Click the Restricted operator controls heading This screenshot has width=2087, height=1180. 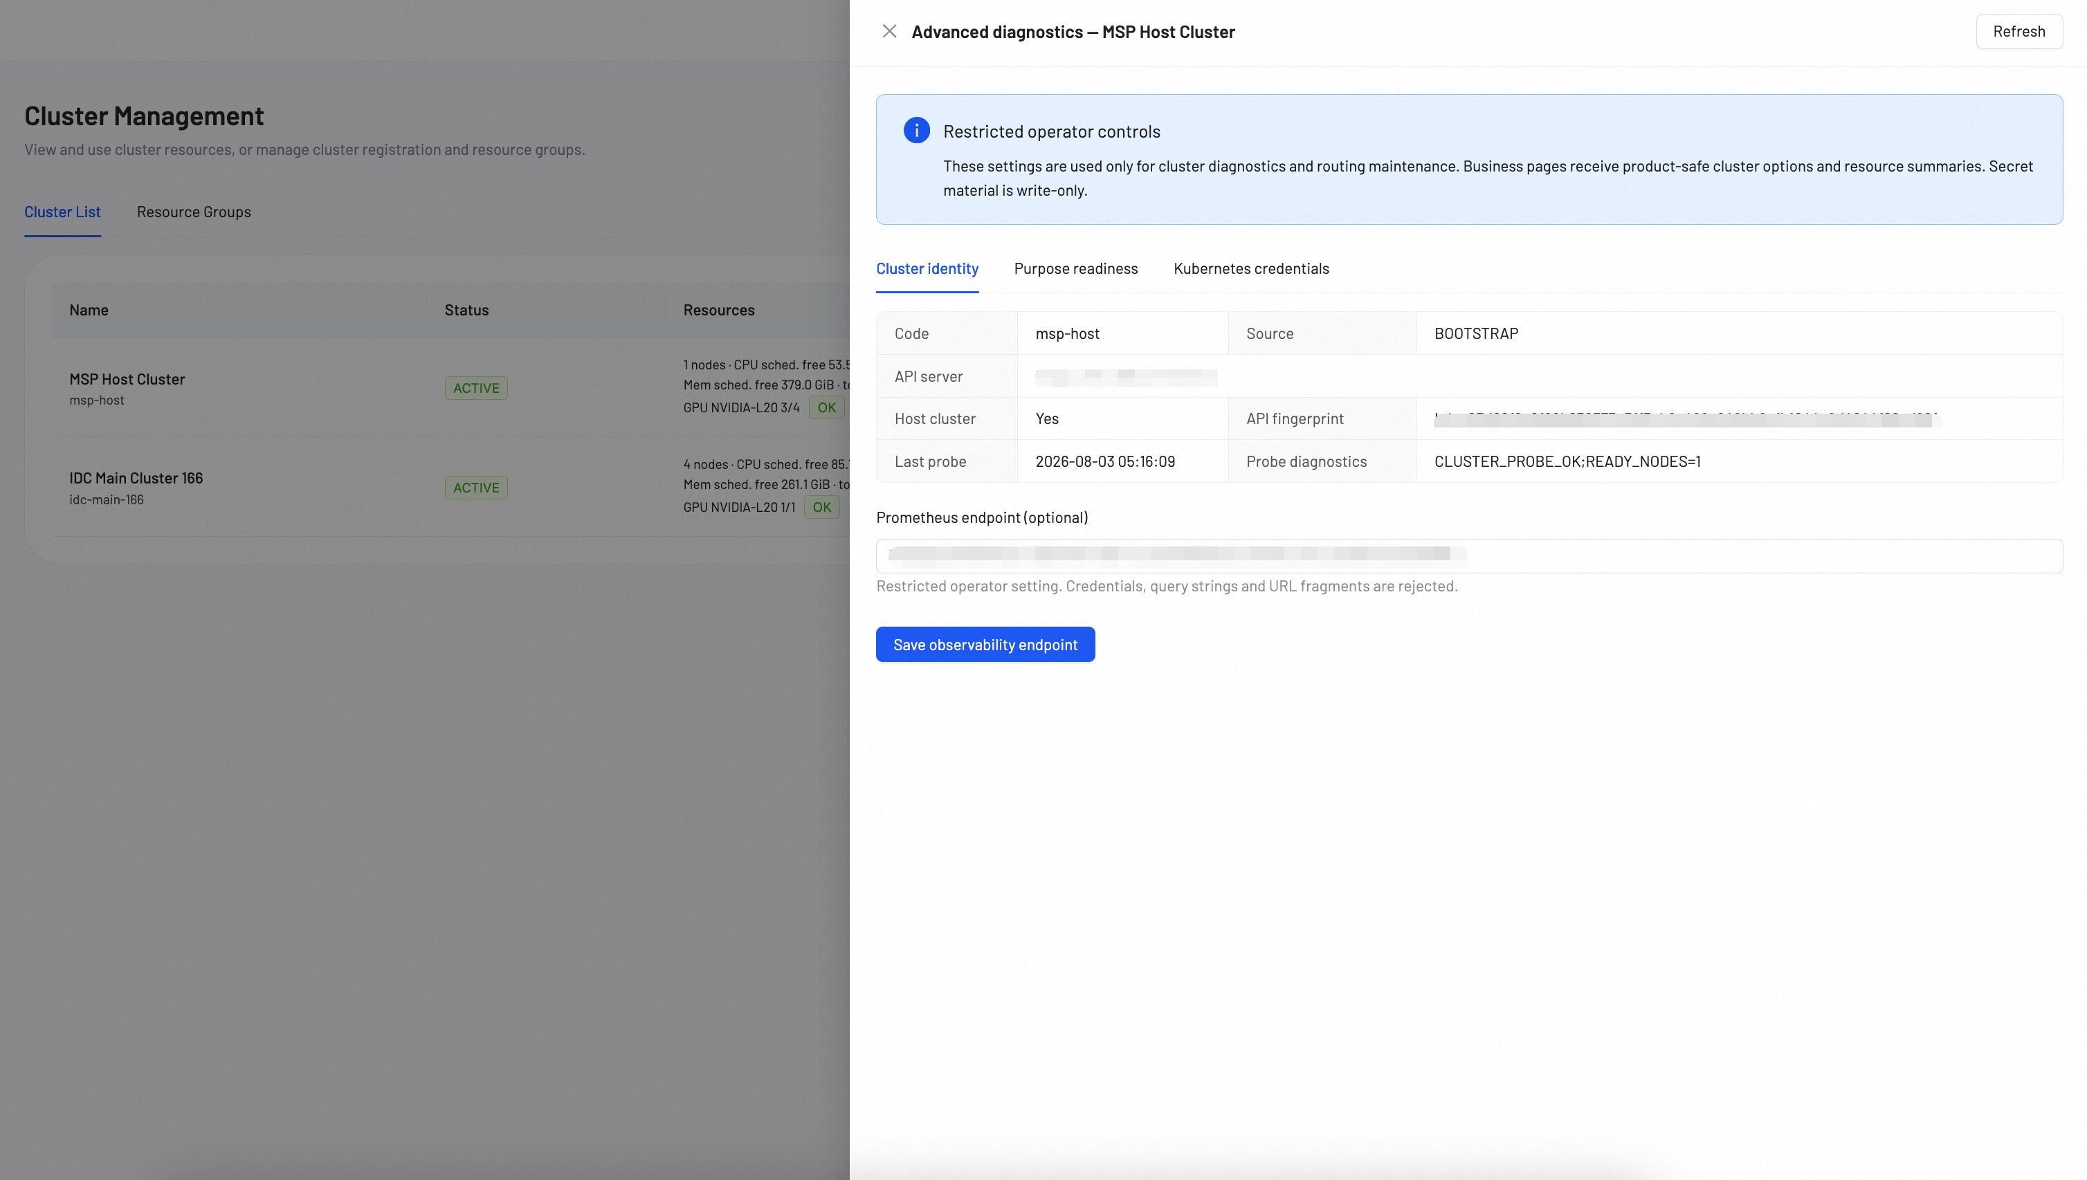pos(1051,131)
